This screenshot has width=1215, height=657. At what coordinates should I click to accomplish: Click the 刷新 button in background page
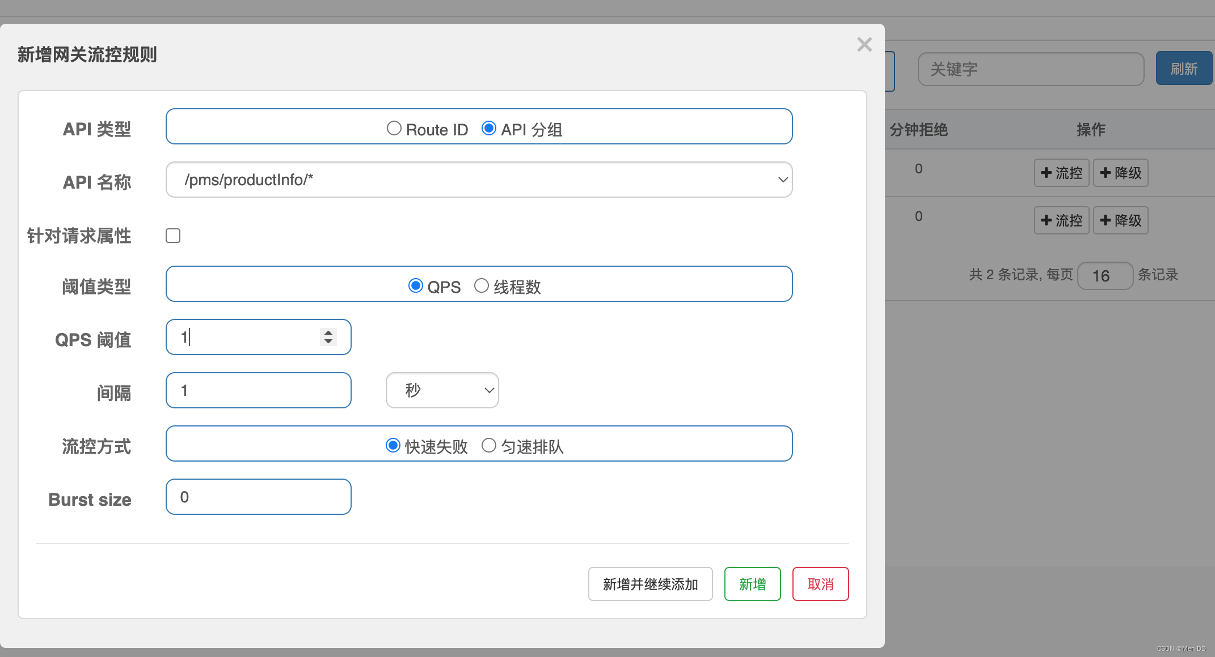tap(1184, 69)
